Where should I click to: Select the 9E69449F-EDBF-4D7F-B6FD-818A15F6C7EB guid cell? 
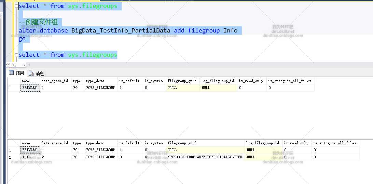[x=205, y=157]
